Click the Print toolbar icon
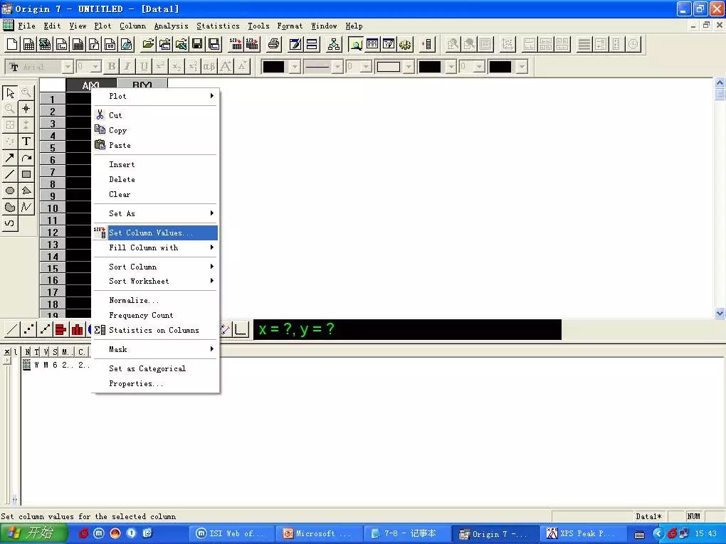Viewport: 726px width, 544px height. tap(273, 44)
